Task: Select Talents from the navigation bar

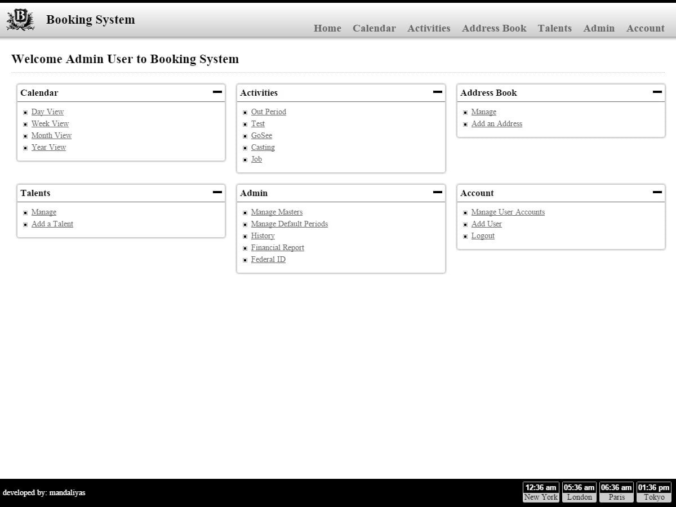Action: [x=555, y=28]
